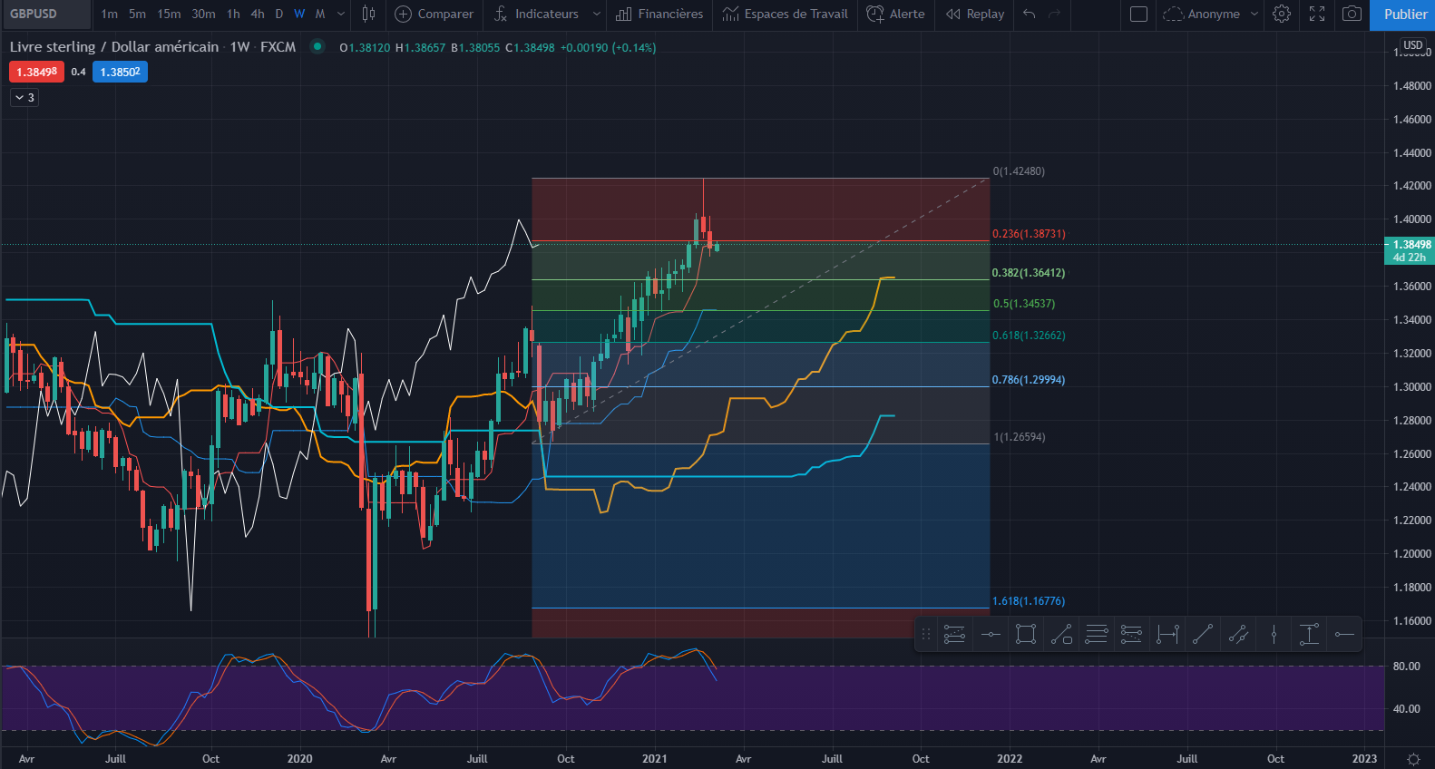
Task: Select the trend line tool
Action: point(1203,635)
